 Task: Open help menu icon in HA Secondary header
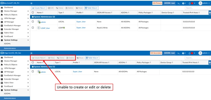pyautogui.click(x=184, y=53)
